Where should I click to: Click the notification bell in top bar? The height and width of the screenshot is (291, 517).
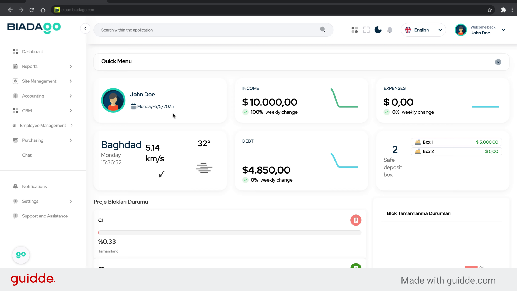[x=390, y=30]
